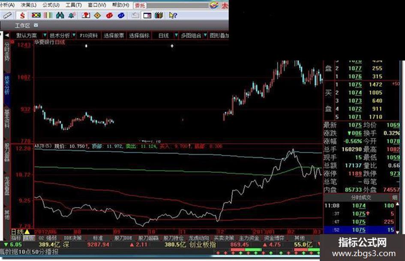This screenshot has width=405, height=261.
Task: Select 其他 side tab
Action: [7, 214]
